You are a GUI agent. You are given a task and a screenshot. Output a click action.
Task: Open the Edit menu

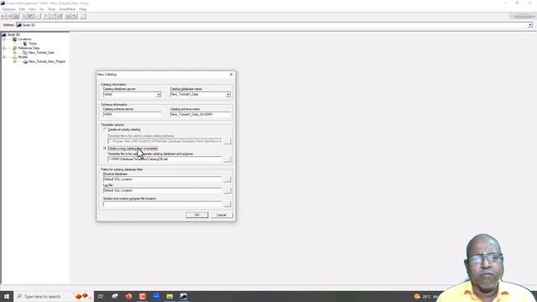coord(22,9)
